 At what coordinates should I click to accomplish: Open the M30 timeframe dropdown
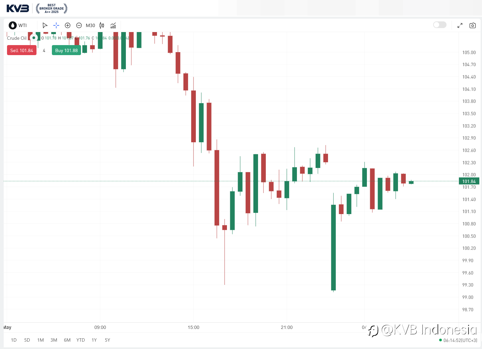90,25
